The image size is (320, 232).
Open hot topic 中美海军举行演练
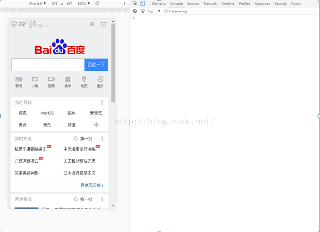point(79,149)
